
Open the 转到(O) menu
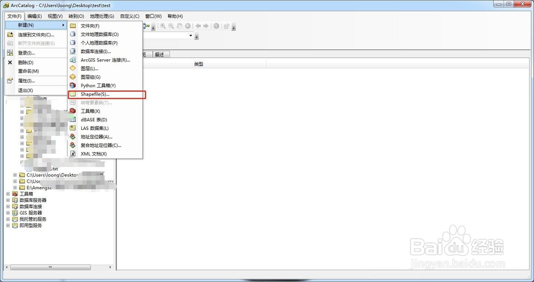pos(76,16)
